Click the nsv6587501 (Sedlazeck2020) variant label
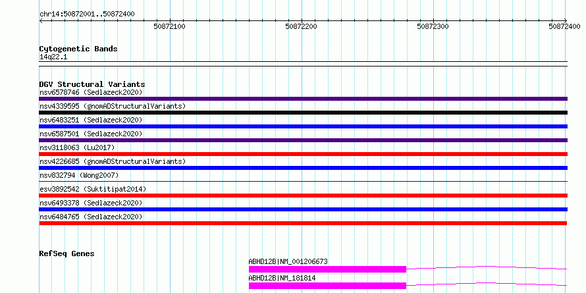The image size is (586, 293). (91, 134)
